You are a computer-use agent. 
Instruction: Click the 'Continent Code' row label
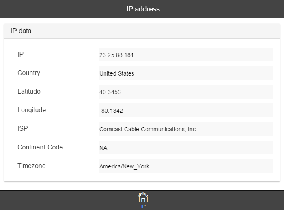[x=40, y=147]
